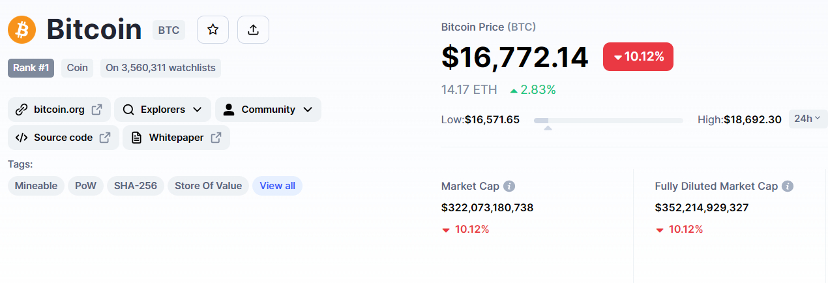This screenshot has height=283, width=828.
Task: Expand the Community dropdown
Action: [268, 110]
